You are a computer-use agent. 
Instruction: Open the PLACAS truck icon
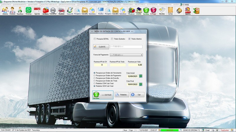point(61,11)
